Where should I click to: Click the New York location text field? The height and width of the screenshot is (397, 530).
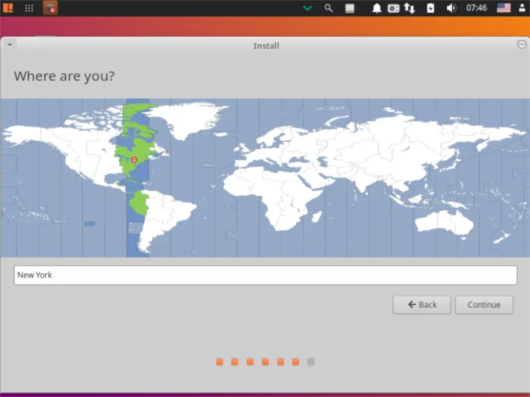click(x=266, y=275)
